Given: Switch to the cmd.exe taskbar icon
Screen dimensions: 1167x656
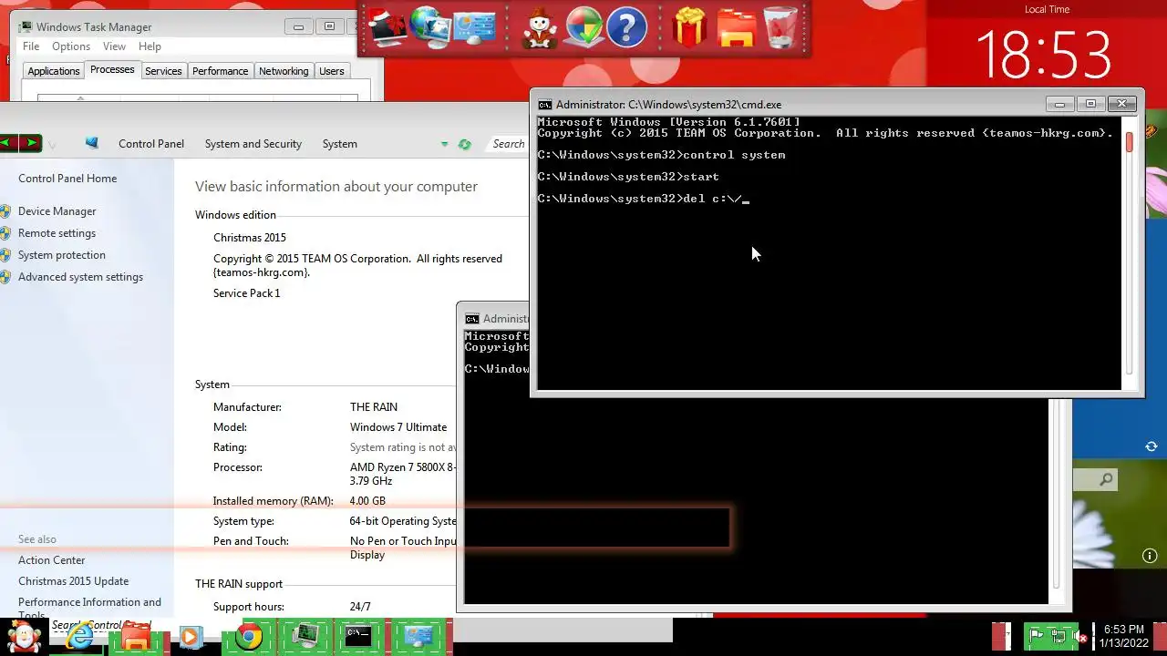Looking at the screenshot, I should [x=358, y=637].
